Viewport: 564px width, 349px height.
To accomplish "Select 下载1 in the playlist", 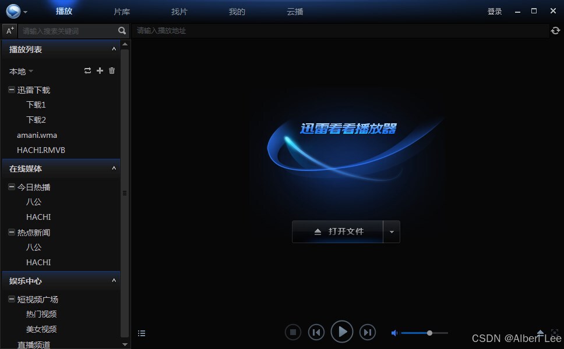I will tap(36, 105).
